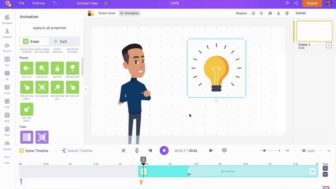Toggle the lock icon in the toolbar
Image resolution: width=336 pixels, height=189 pixels.
click(x=278, y=13)
